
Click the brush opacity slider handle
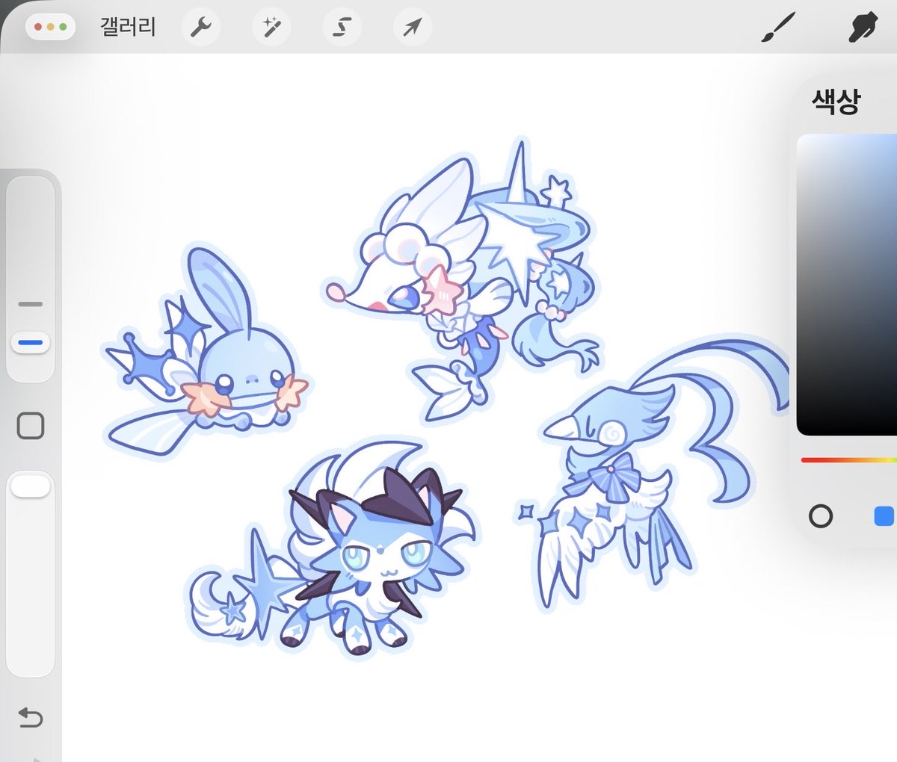pyautogui.click(x=31, y=487)
